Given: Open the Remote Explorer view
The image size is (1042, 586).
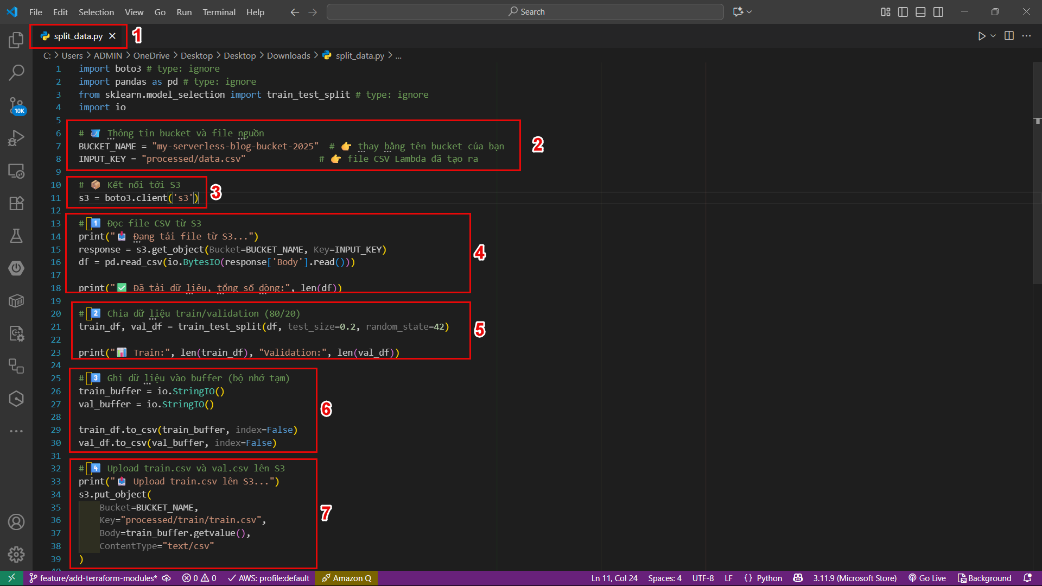Looking at the screenshot, I should (16, 171).
